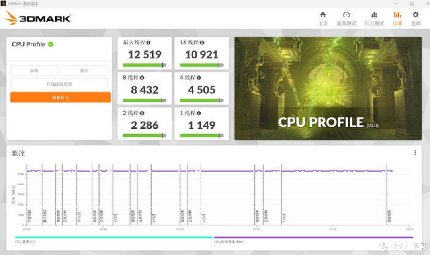Click the green valid-result checkmark beside CPU Profile
The height and width of the screenshot is (255, 430).
click(x=51, y=44)
